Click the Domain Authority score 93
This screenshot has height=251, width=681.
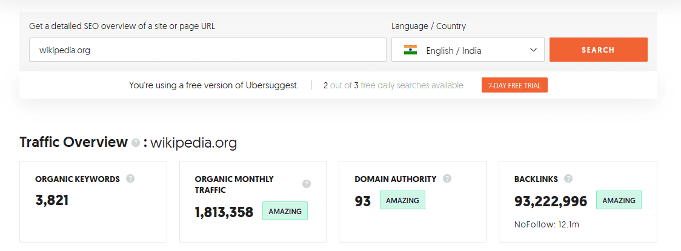pos(363,201)
